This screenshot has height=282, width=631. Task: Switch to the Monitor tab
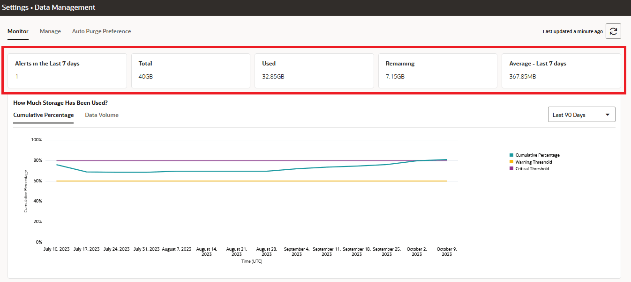pos(18,31)
